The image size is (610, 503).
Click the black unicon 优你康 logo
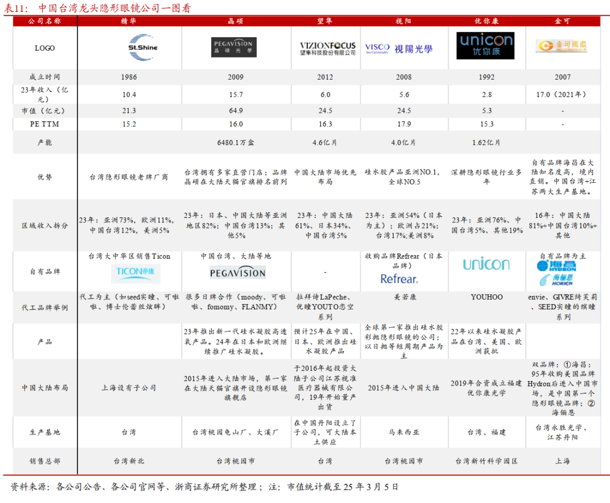[486, 46]
